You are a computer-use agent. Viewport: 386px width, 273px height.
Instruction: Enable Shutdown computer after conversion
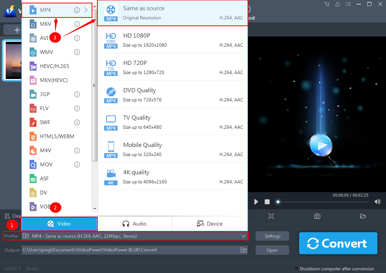[x=295, y=268]
